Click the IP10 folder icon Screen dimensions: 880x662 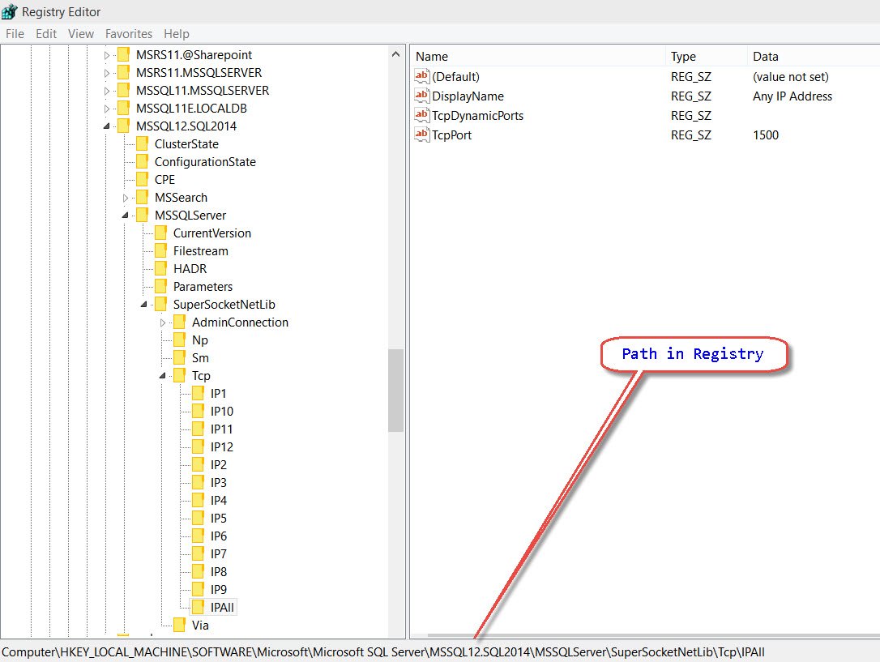[198, 412]
